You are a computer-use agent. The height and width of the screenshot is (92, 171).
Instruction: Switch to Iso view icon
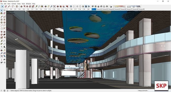pyautogui.click(x=93, y=6)
